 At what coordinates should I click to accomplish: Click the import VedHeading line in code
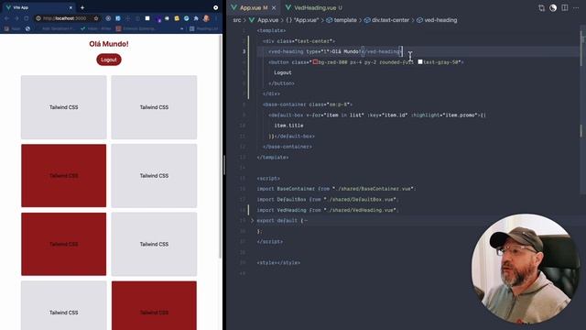(328, 210)
